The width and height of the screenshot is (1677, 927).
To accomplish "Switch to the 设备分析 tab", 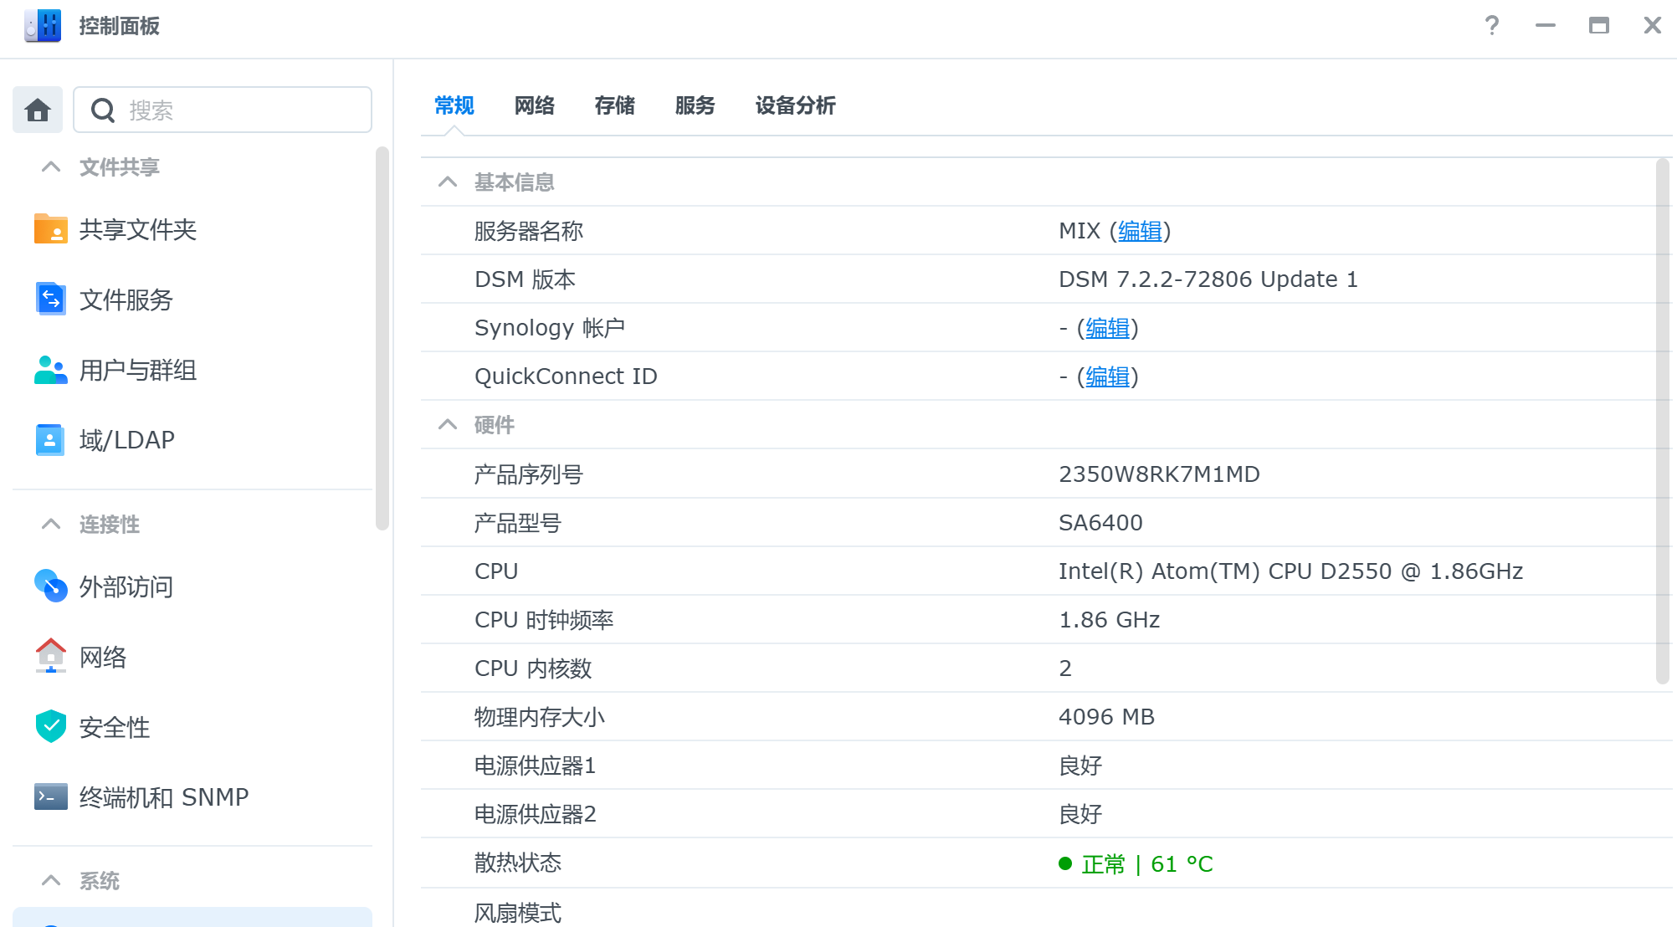I will click(796, 105).
